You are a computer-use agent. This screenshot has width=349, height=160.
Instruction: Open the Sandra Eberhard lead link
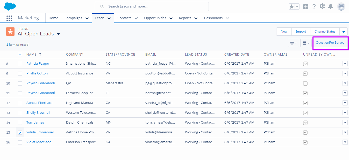[x=39, y=103]
